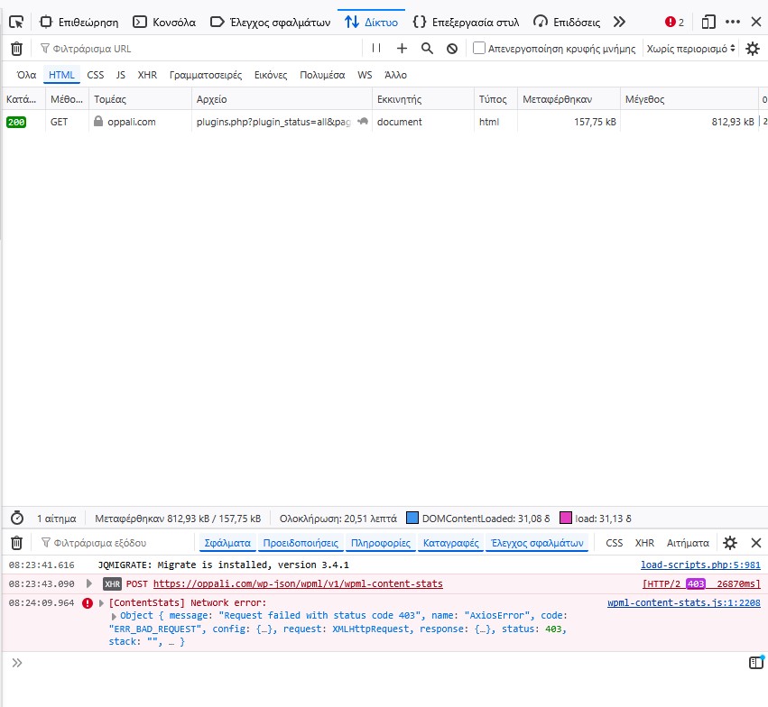Viewport: 768px width, 707px height.
Task: Pause network request recording
Action: coord(376,49)
